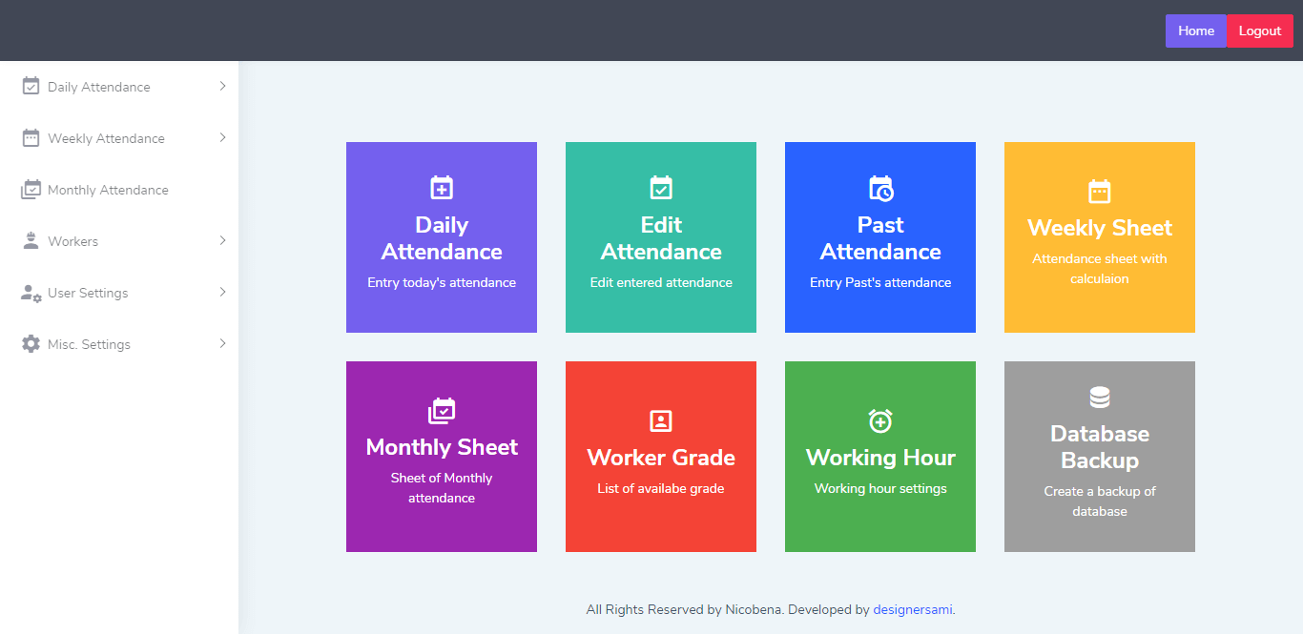Expand the User Settings chevron
1303x634 pixels.
click(x=222, y=292)
